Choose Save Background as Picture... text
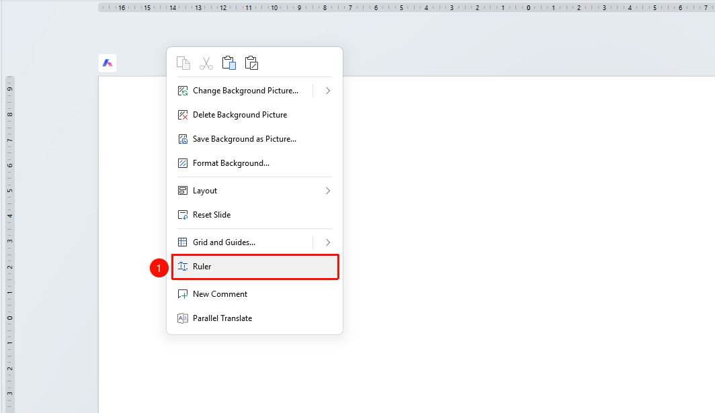The width and height of the screenshot is (715, 413). click(245, 139)
